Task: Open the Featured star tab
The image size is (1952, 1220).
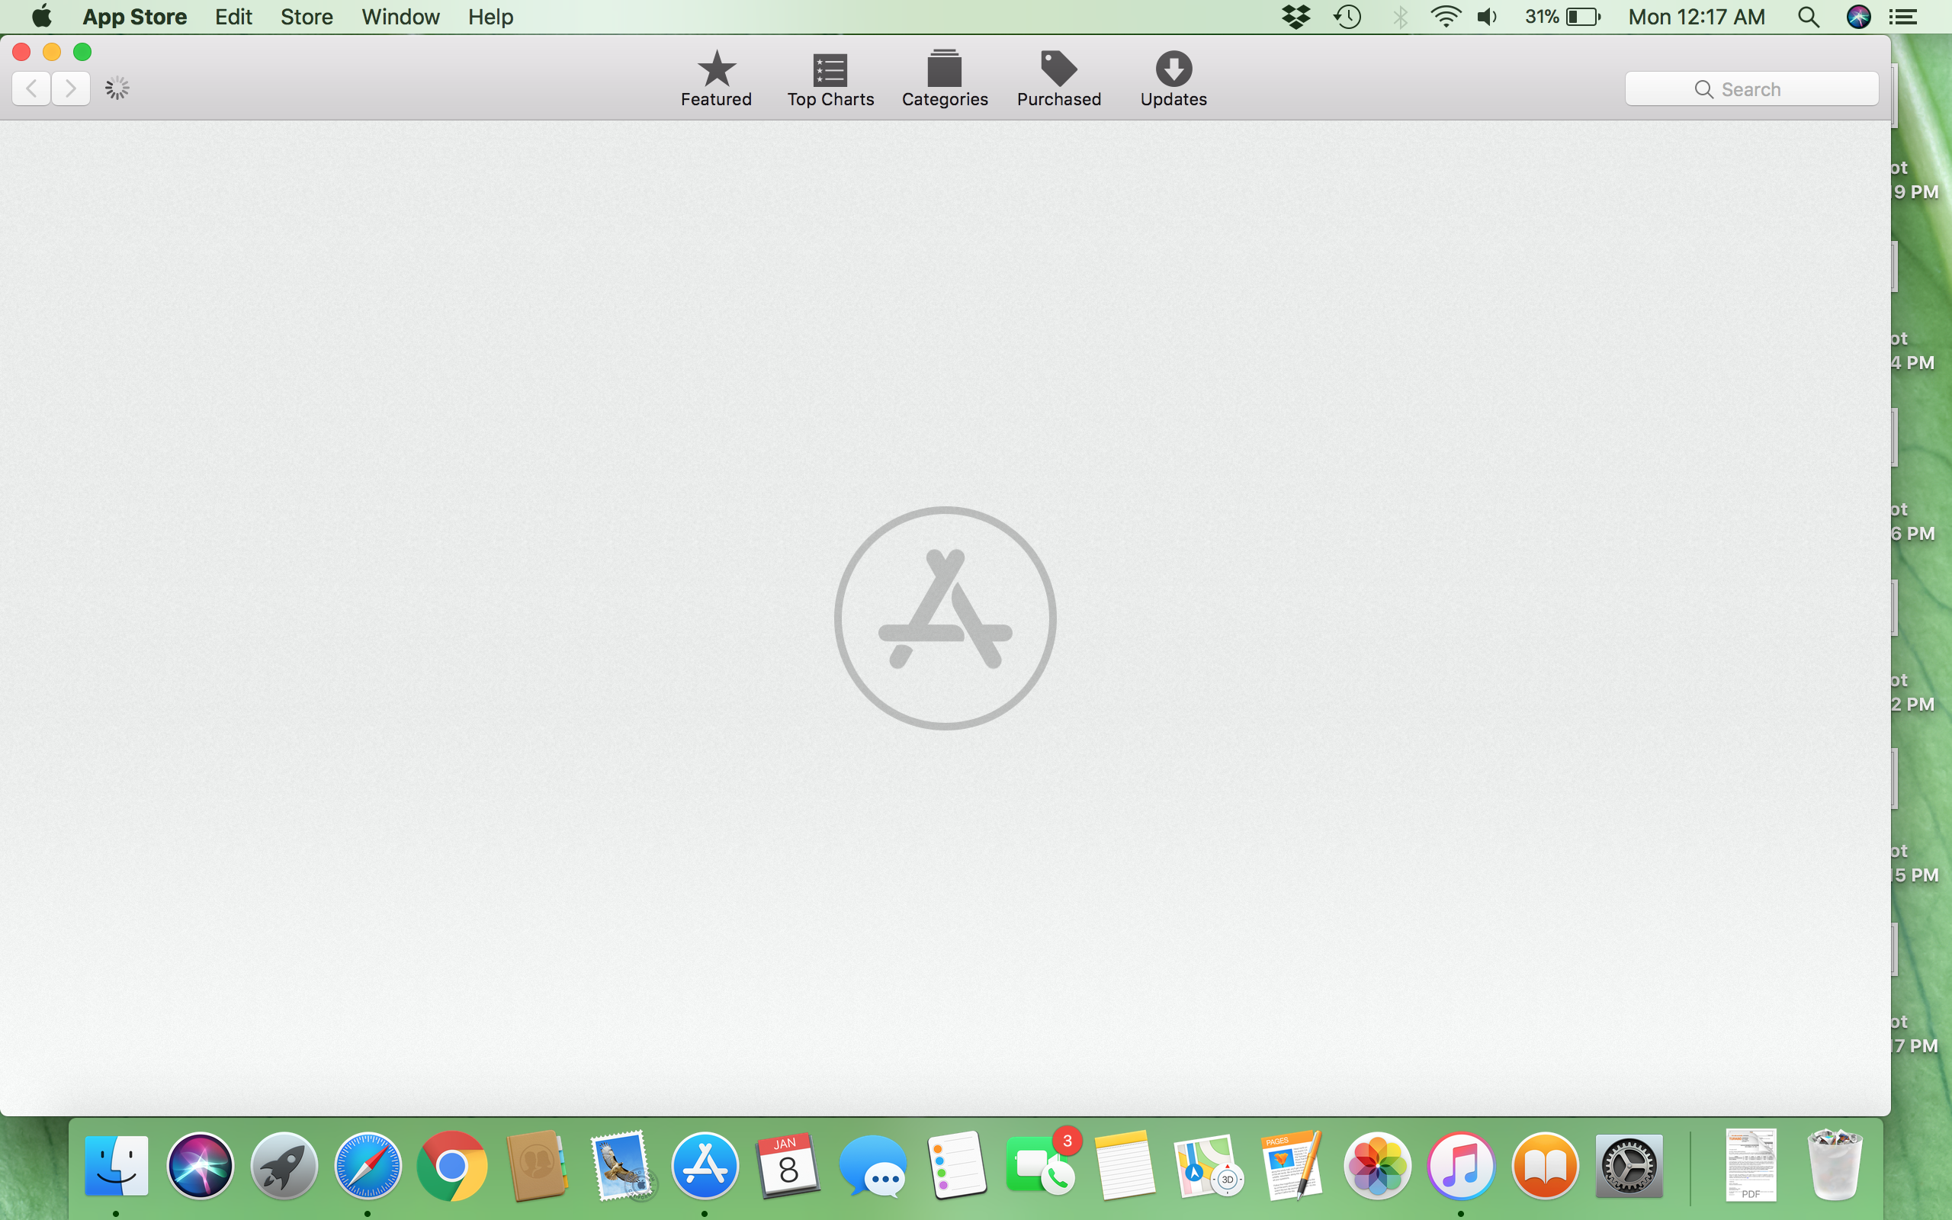Action: pos(715,79)
